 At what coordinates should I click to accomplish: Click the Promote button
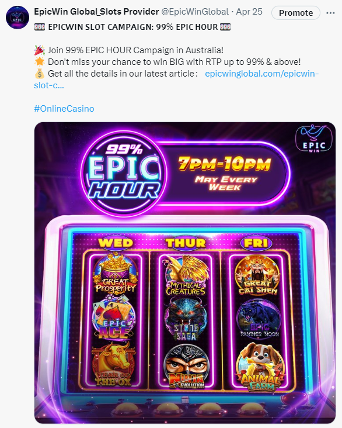pos(296,13)
